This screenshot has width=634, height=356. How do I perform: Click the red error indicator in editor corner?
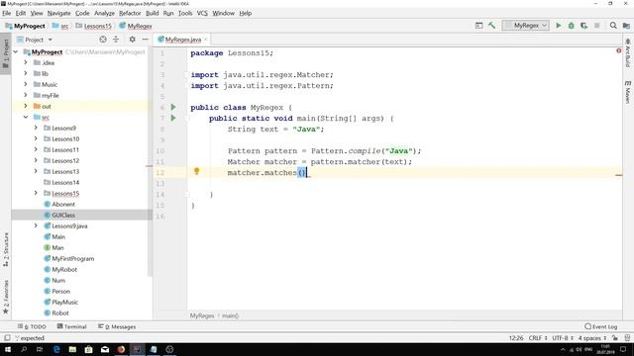pyautogui.click(x=618, y=50)
